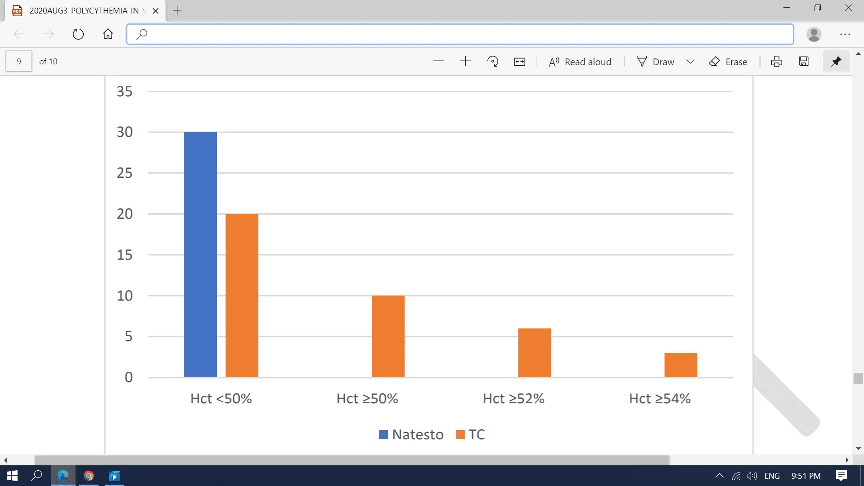Select the Erase tool
The height and width of the screenshot is (486, 864).
(728, 62)
